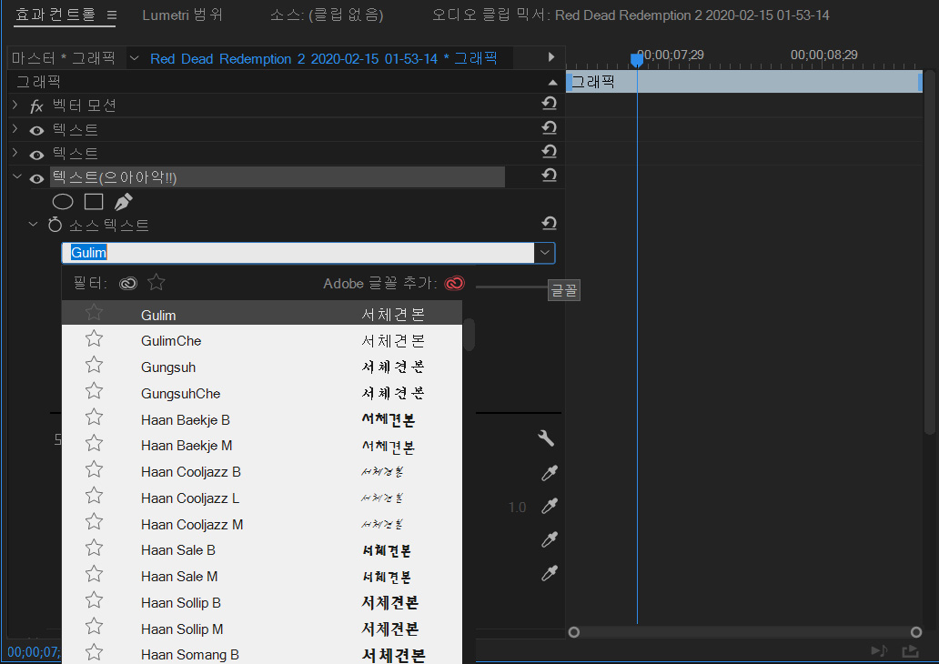Click the font list scrollbar thumb
The height and width of the screenshot is (664, 939).
pos(469,334)
